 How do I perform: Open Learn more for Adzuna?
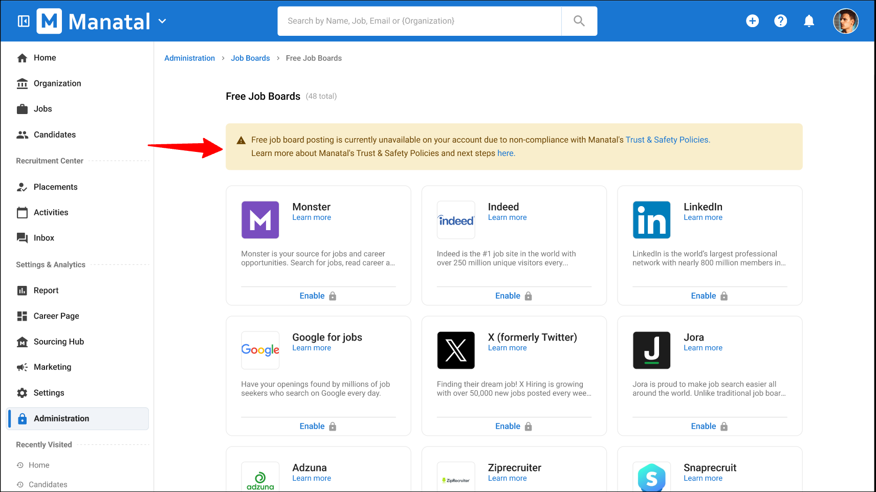(x=312, y=478)
